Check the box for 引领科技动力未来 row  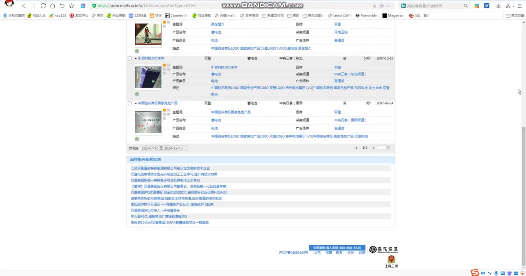130,58
